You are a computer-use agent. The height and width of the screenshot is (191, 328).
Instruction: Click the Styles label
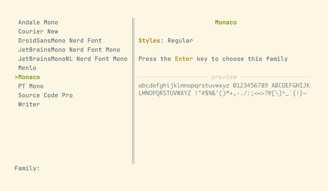pos(150,41)
